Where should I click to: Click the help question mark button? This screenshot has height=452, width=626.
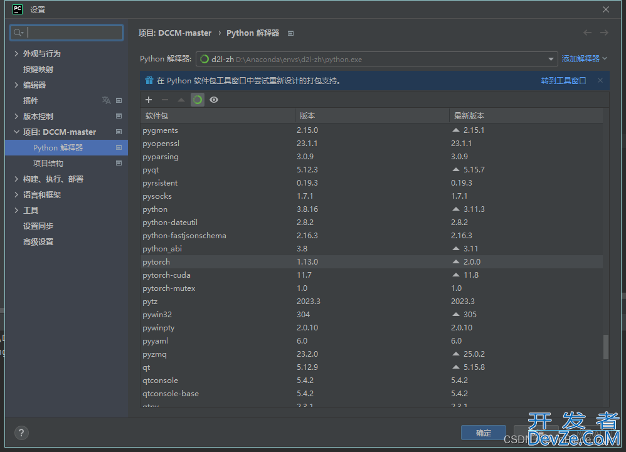coord(21,433)
